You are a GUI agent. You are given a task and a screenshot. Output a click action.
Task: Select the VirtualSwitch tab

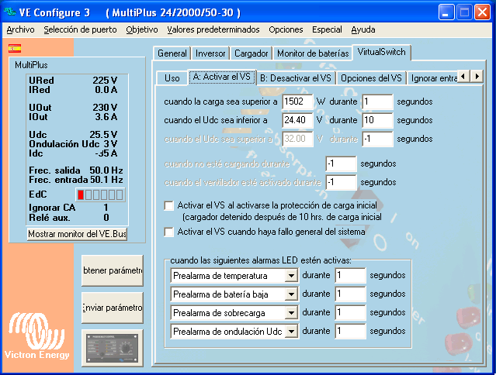381,52
